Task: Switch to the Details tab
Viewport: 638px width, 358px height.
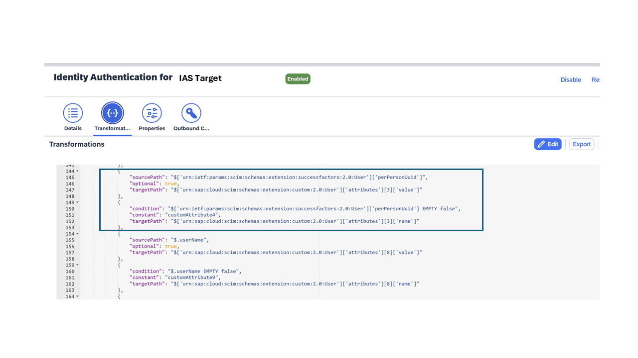Action: pos(73,117)
